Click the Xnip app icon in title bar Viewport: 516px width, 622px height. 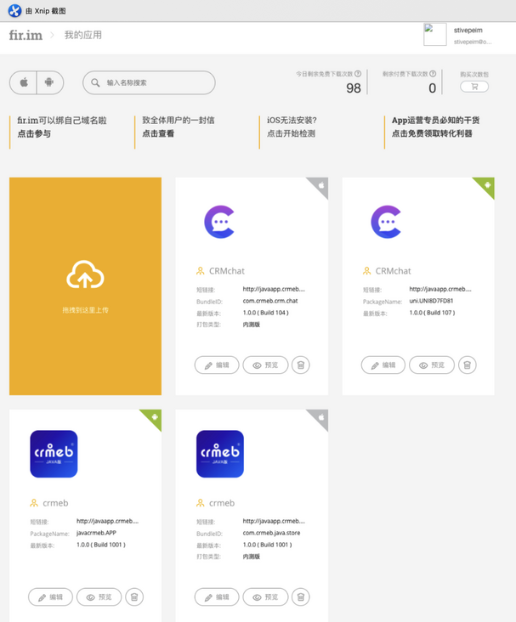14,11
